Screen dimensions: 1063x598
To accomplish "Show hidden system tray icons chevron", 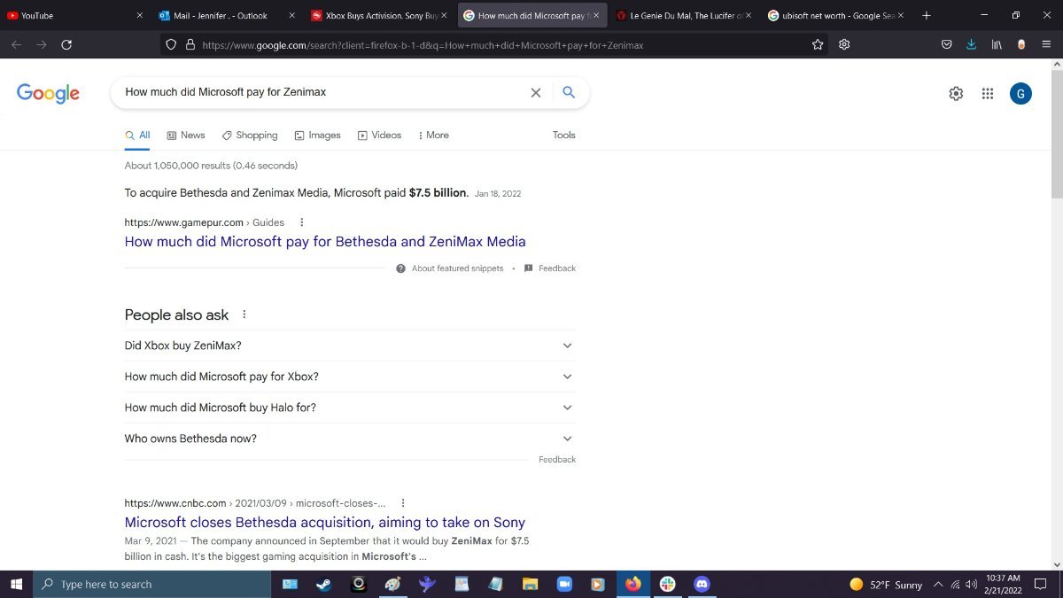I will tap(938, 585).
